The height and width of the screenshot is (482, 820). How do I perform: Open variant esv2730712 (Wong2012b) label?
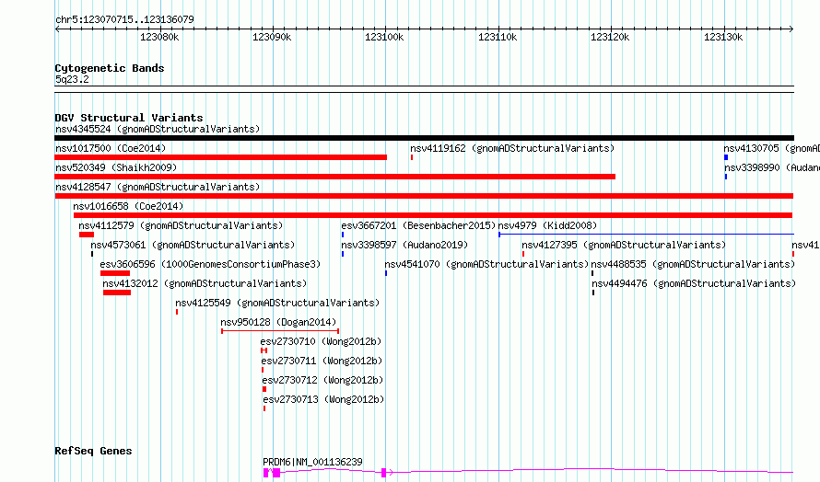[x=322, y=380]
